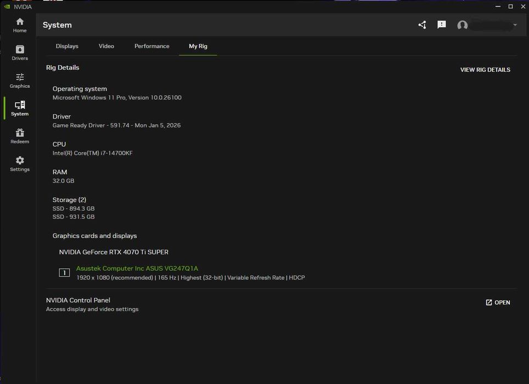
Task: Open the Redeem gift section
Action: (x=20, y=136)
